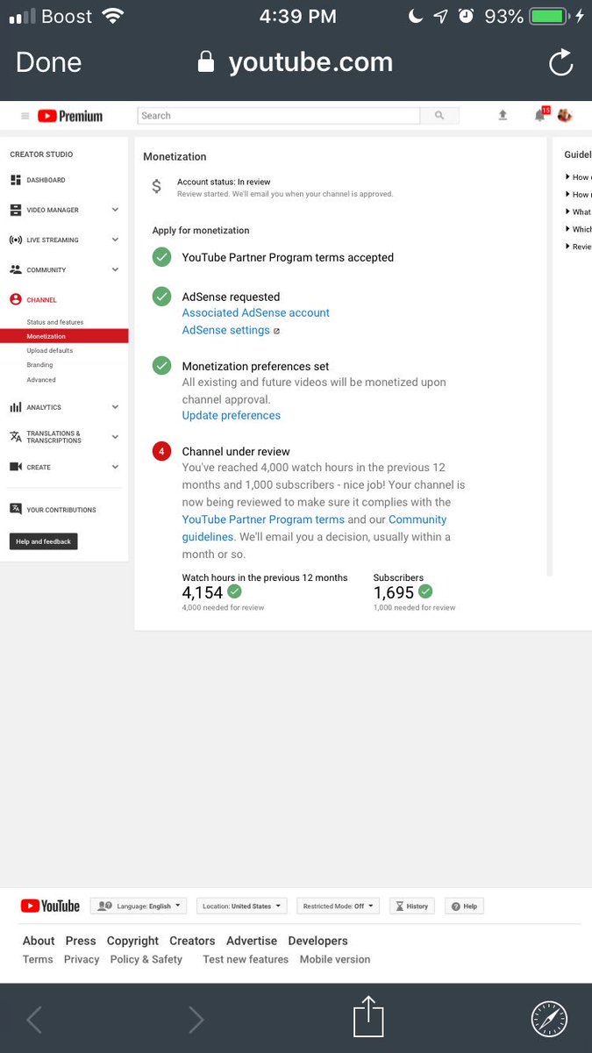The width and height of the screenshot is (592, 1053).
Task: Click the subscribers 1,695 checkmark
Action: pyautogui.click(x=425, y=592)
